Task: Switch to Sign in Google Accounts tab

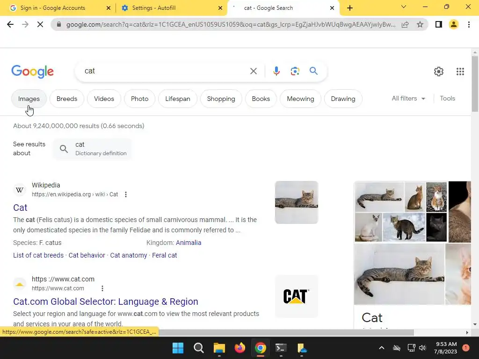Action: (x=53, y=8)
